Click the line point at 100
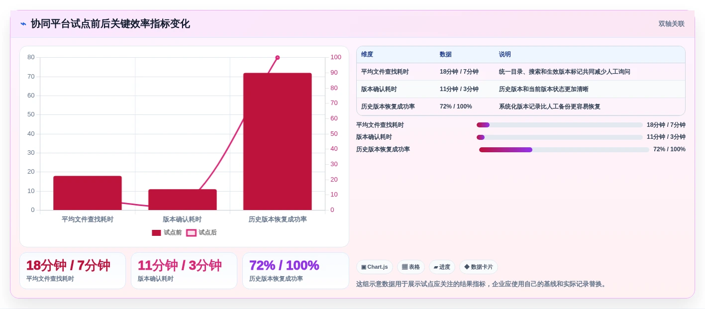 (277, 58)
